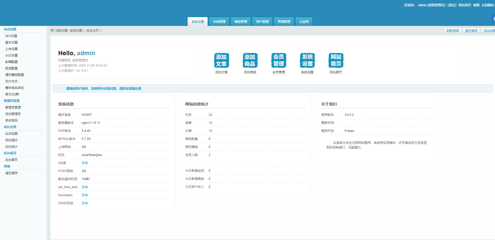Click the 退出 logout link
Image resolution: width=495 pixels, height=240 pixels.
(452, 5)
